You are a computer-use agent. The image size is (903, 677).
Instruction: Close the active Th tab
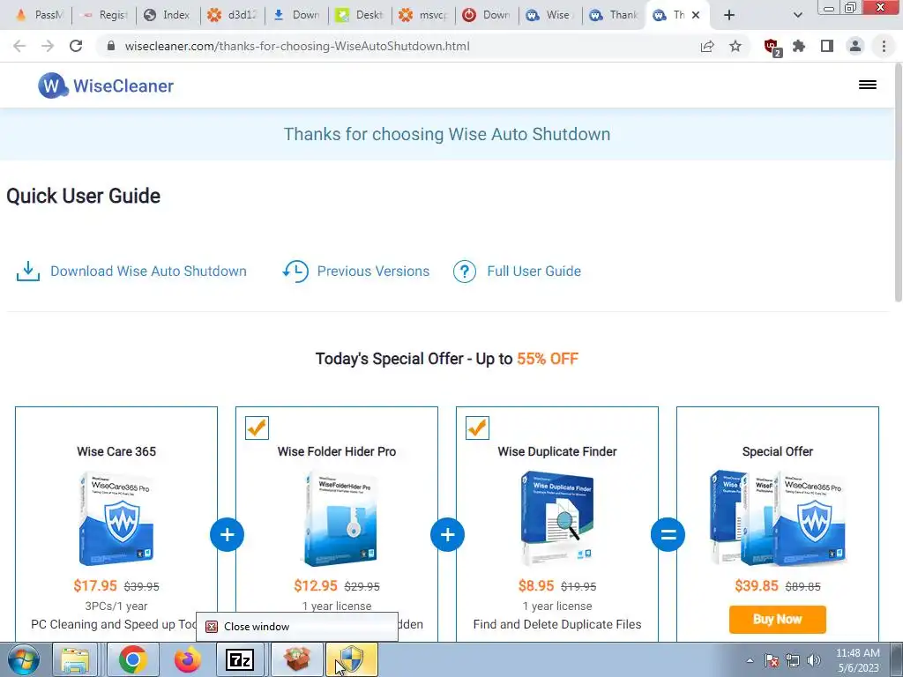click(696, 15)
